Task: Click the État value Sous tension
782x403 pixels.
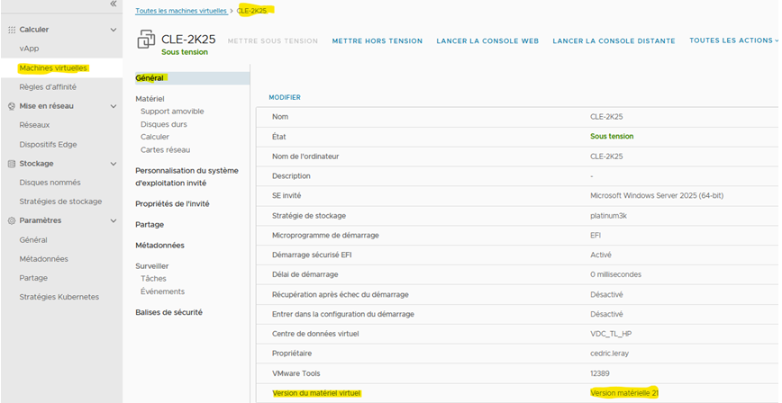Action: (612, 137)
